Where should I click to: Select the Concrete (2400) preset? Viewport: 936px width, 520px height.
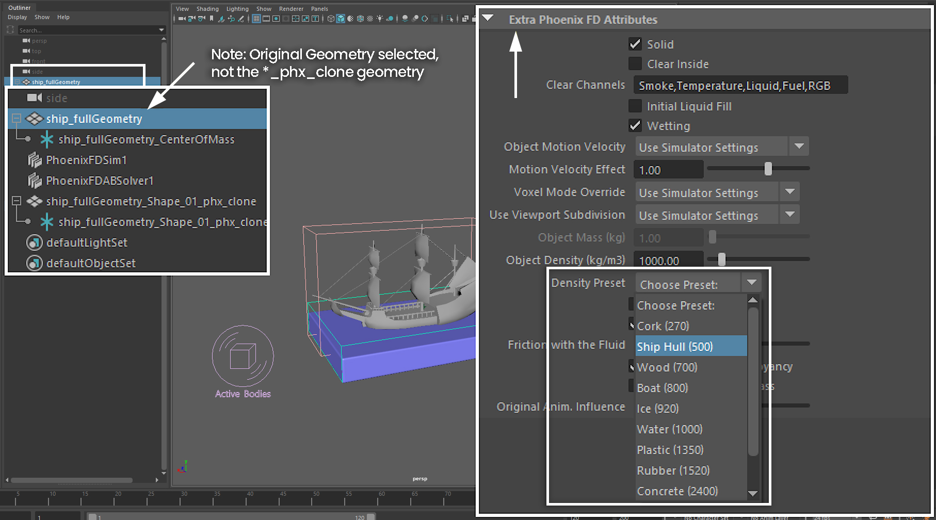click(x=691, y=491)
